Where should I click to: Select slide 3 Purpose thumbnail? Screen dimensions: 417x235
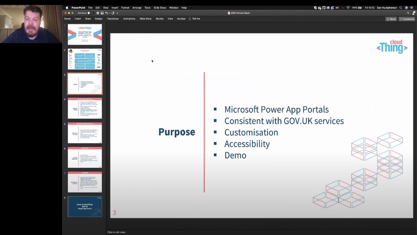pyautogui.click(x=85, y=84)
